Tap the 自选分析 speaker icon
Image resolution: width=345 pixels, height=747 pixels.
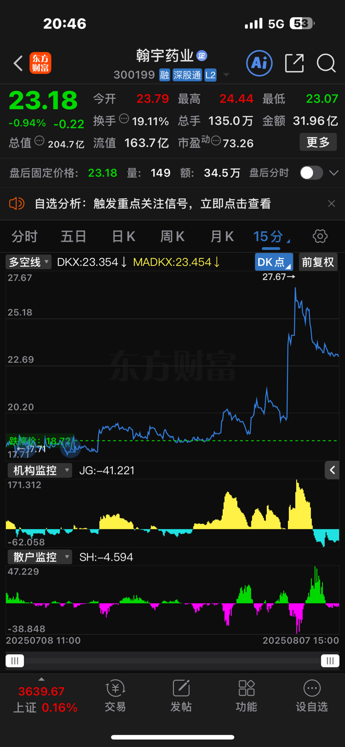(17, 204)
